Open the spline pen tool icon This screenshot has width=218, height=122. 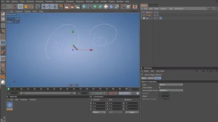89,6
